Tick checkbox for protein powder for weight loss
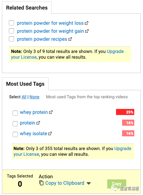Viewport: 143px width, 195px height. point(11,23)
